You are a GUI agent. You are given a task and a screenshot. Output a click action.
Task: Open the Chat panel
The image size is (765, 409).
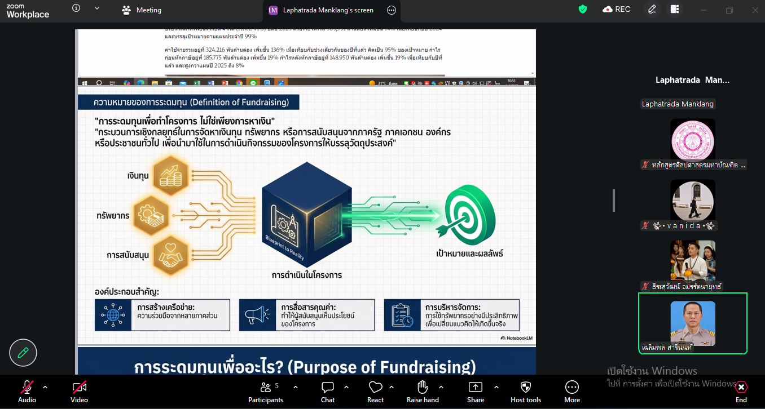coord(328,392)
